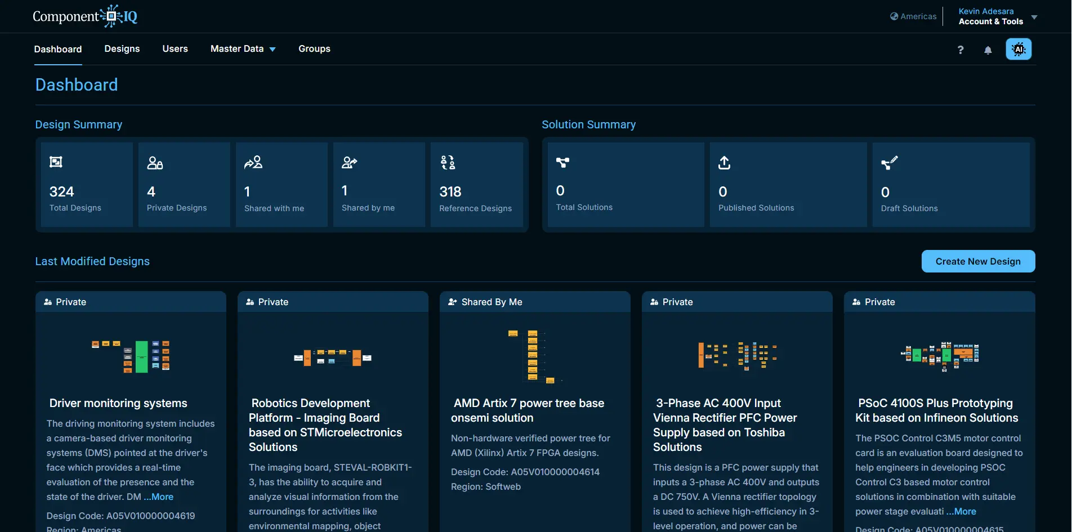The width and height of the screenshot is (1072, 532).
Task: Open Driver monitoring systems diagram thumbnail
Action: [131, 356]
